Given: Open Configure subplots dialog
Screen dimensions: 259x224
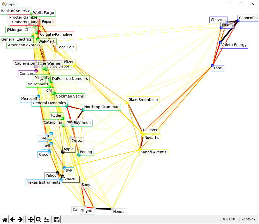Looking at the screenshot, I should point(46,220).
